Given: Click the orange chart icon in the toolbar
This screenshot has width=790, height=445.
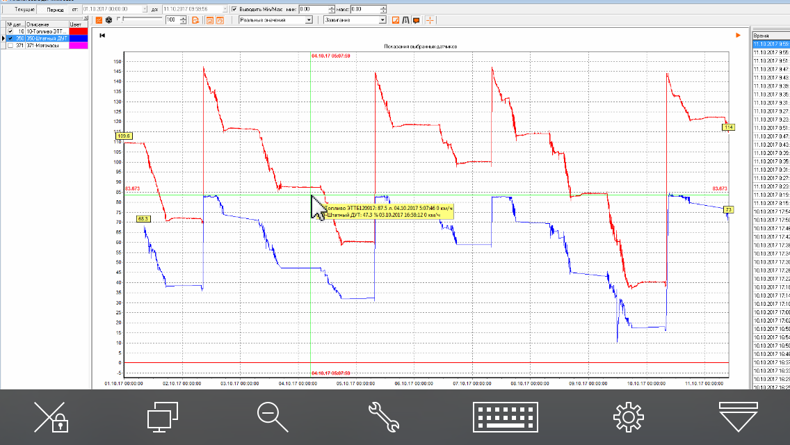Looking at the screenshot, I should point(396,20).
